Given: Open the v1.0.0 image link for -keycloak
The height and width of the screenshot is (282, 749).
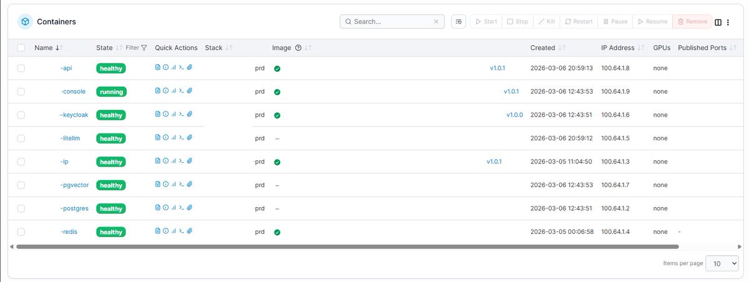Looking at the screenshot, I should (514, 115).
